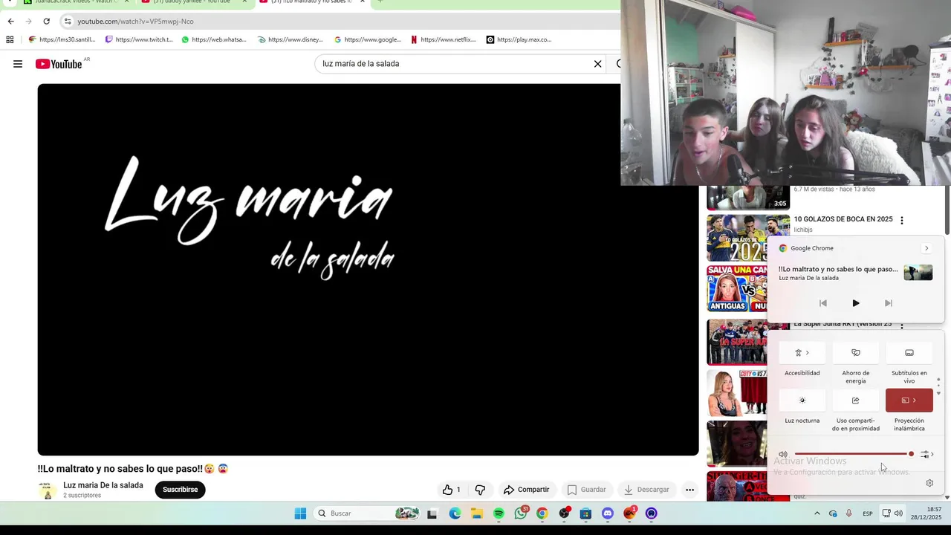Open Microsoft Edge from the taskbar
Viewport: 951px width, 535px height.
[455, 513]
